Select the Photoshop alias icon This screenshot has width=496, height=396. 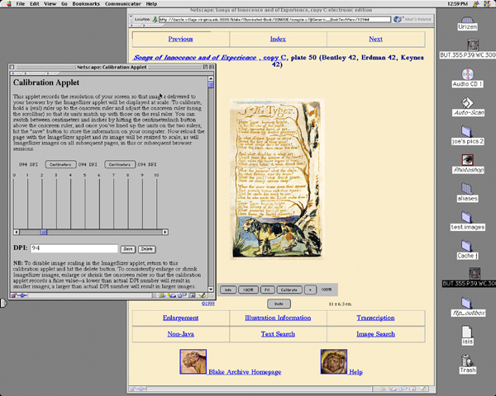coord(468,163)
